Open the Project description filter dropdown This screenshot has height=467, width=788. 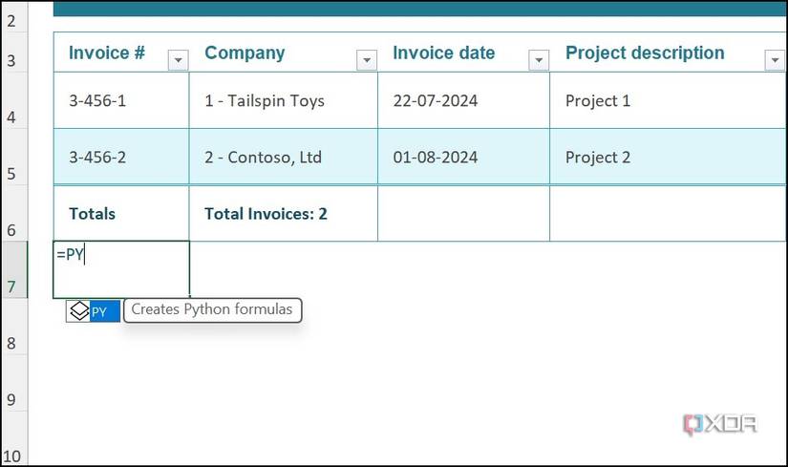coord(774,60)
